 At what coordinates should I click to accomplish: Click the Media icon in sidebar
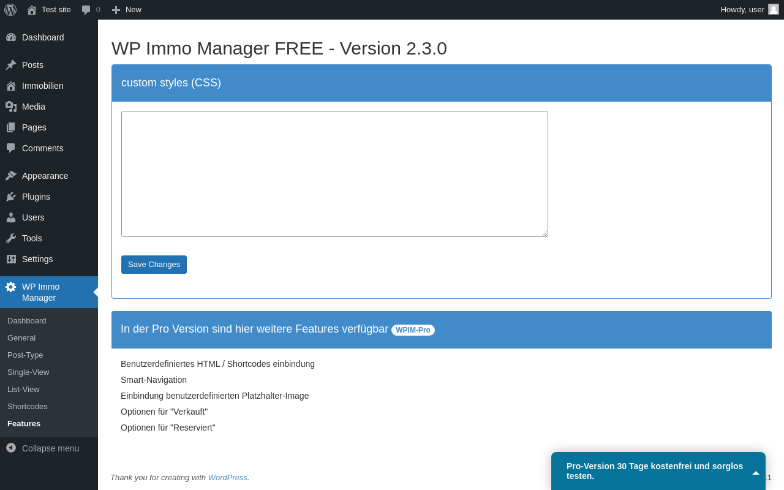(11, 107)
